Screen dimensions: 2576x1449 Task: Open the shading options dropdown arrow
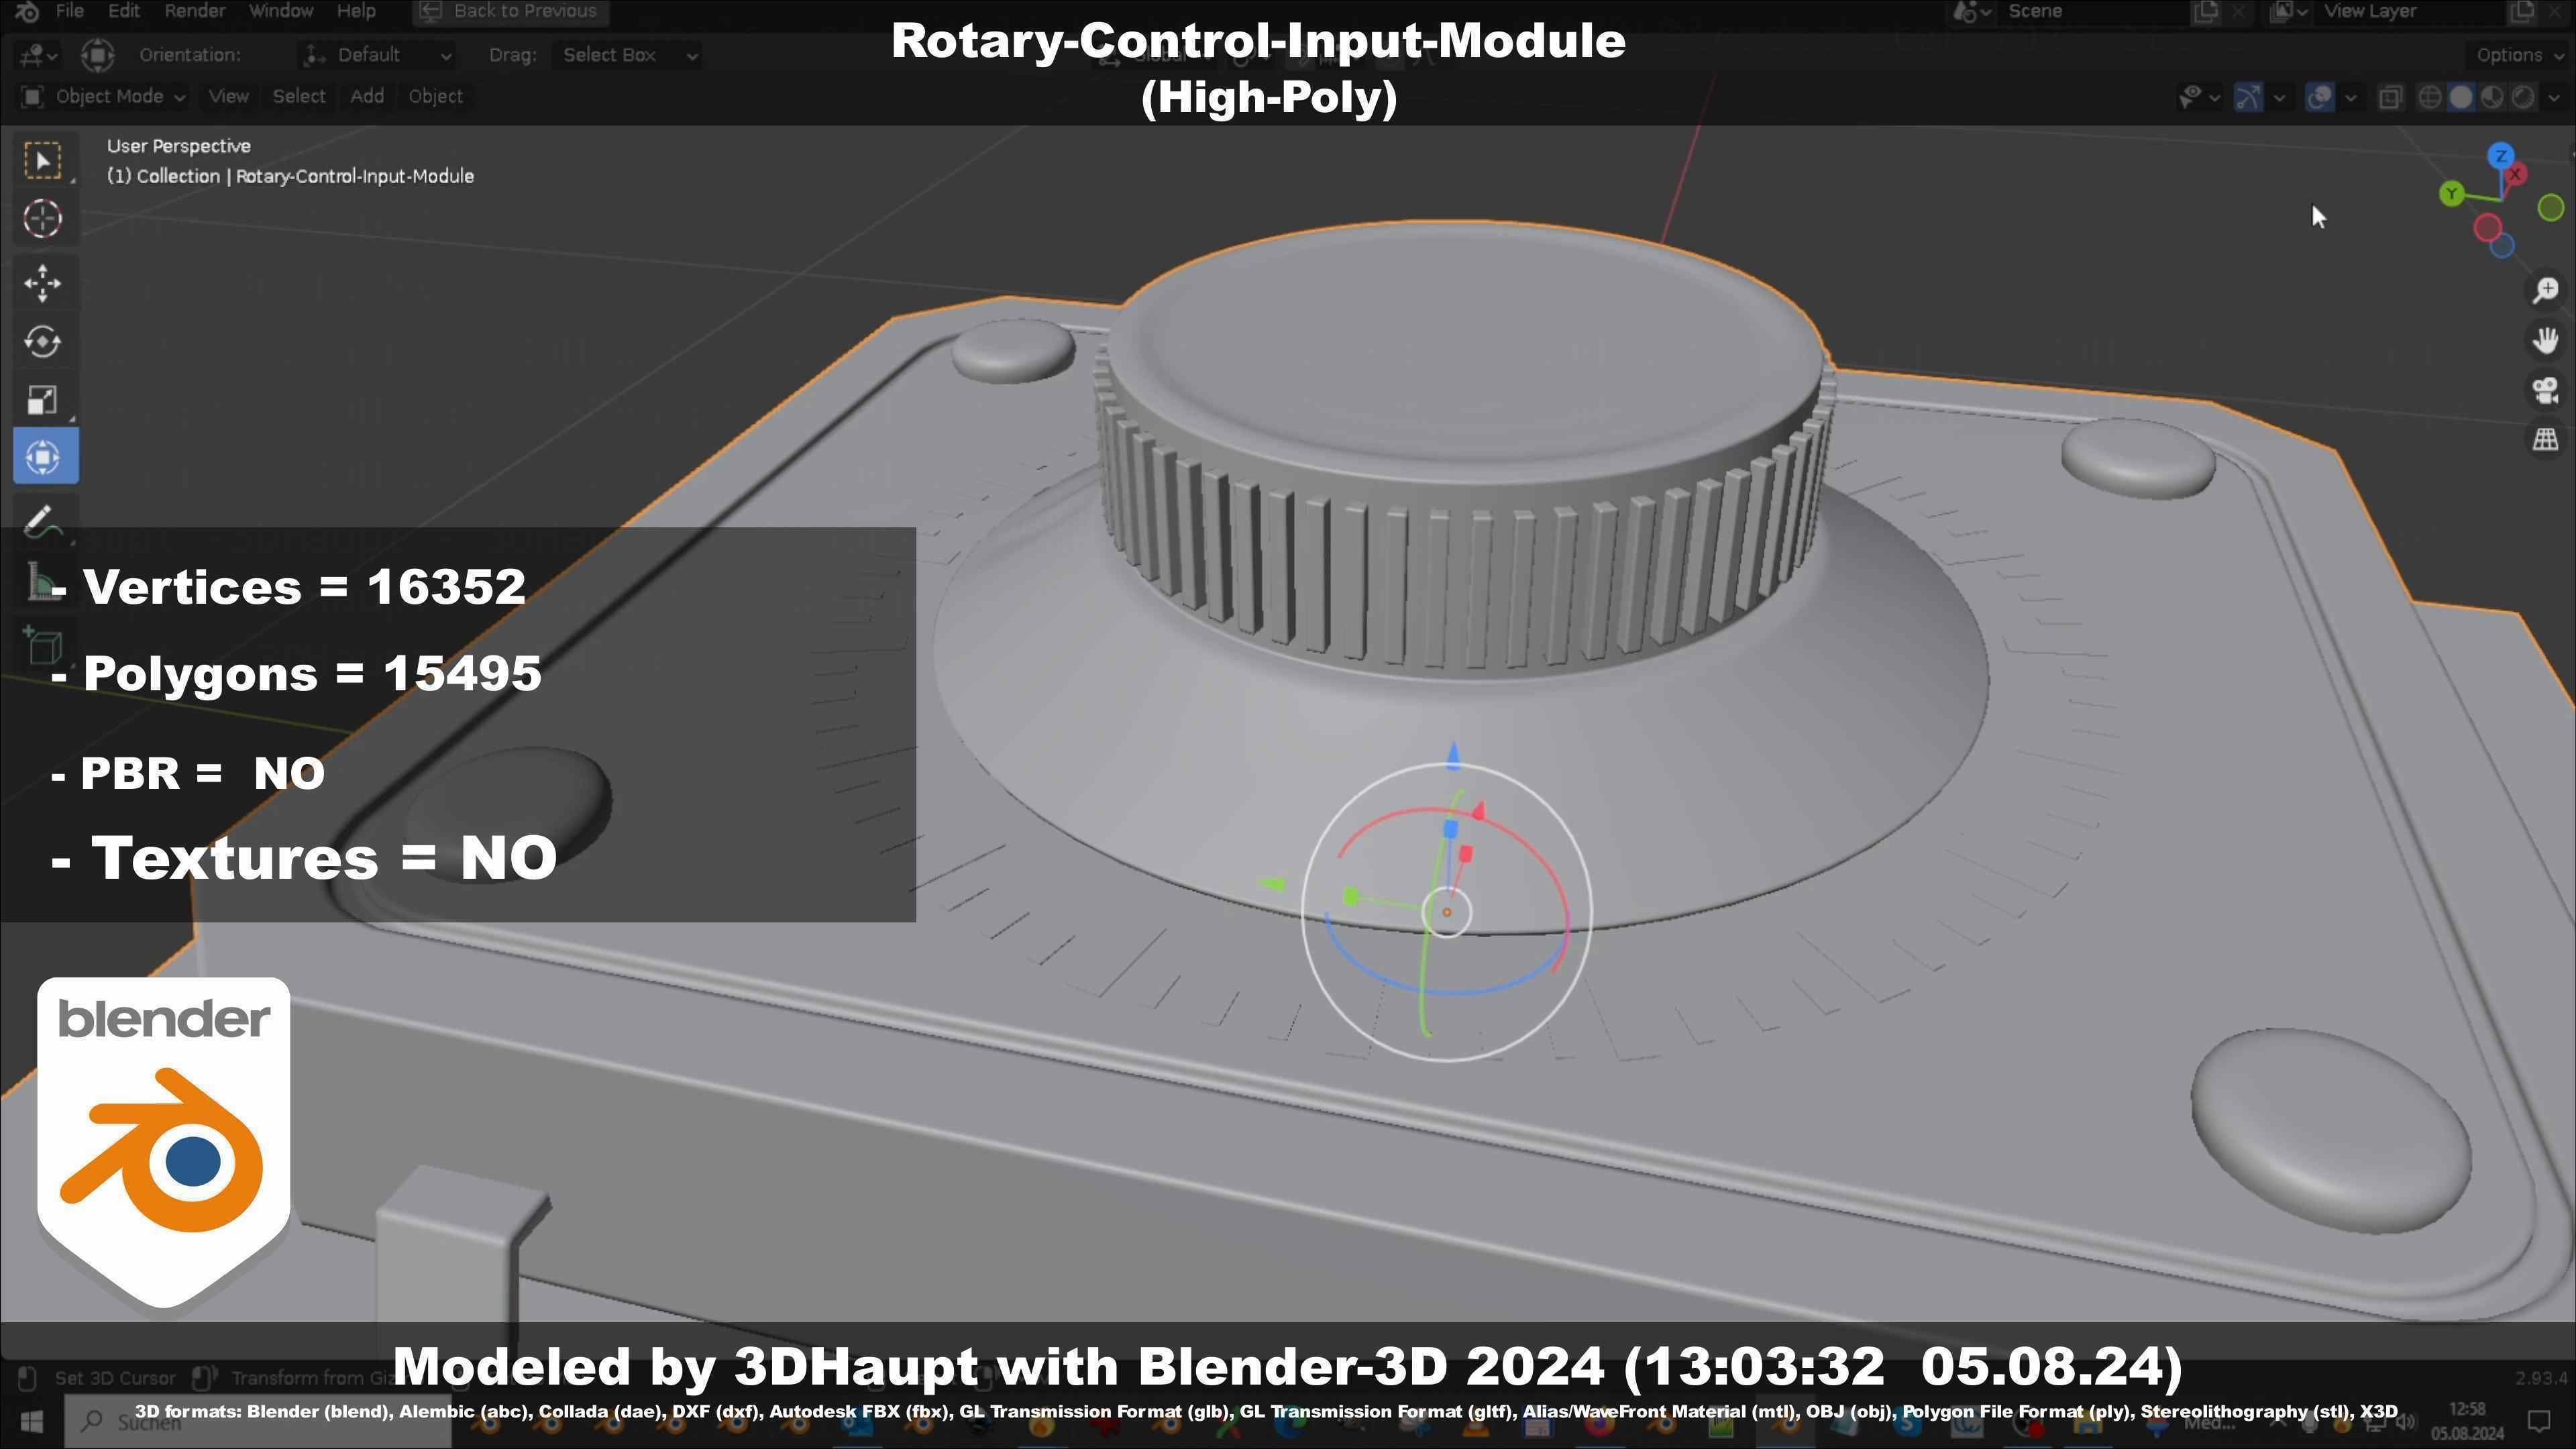(x=2554, y=97)
